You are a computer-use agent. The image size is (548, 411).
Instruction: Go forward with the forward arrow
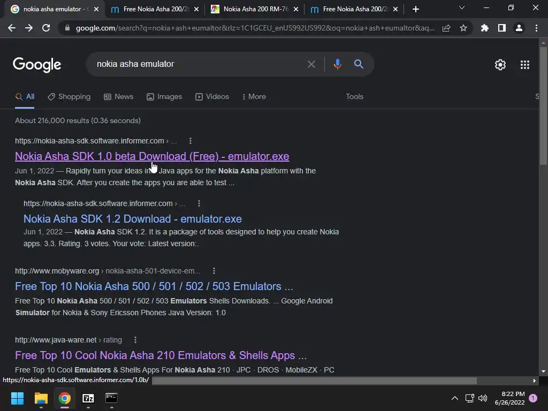coord(29,28)
